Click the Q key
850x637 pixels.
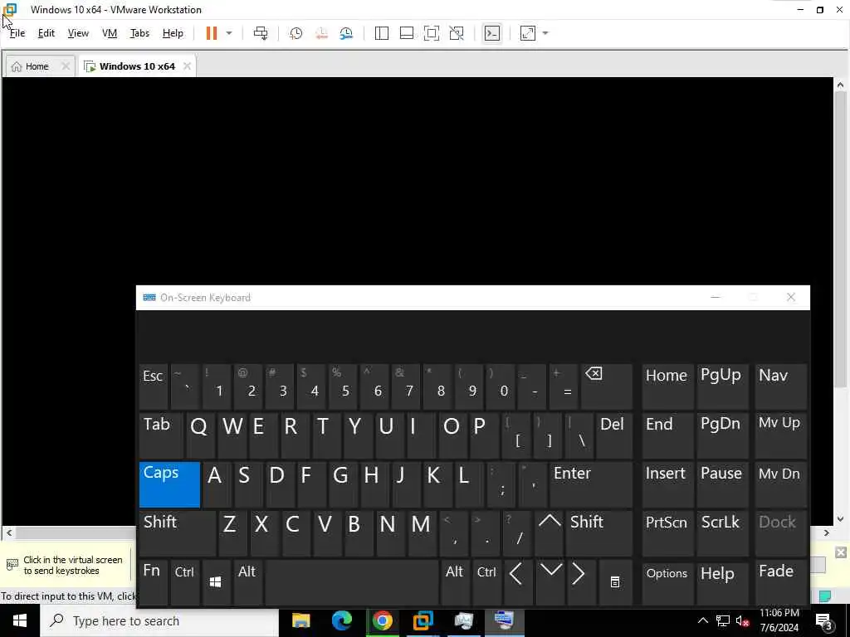pyautogui.click(x=200, y=435)
